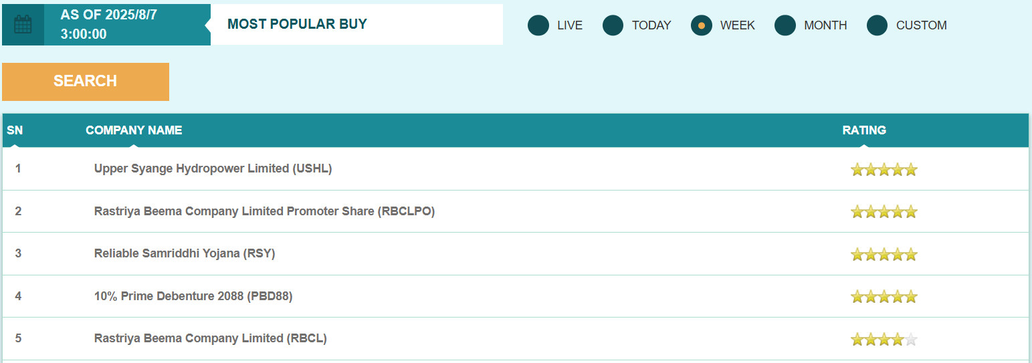Select the TODAY time range
The width and height of the screenshot is (1032, 363).
click(613, 25)
